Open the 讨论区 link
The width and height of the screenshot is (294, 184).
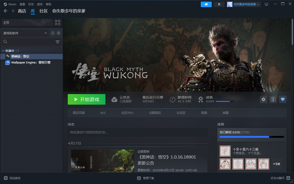(x=181, y=113)
